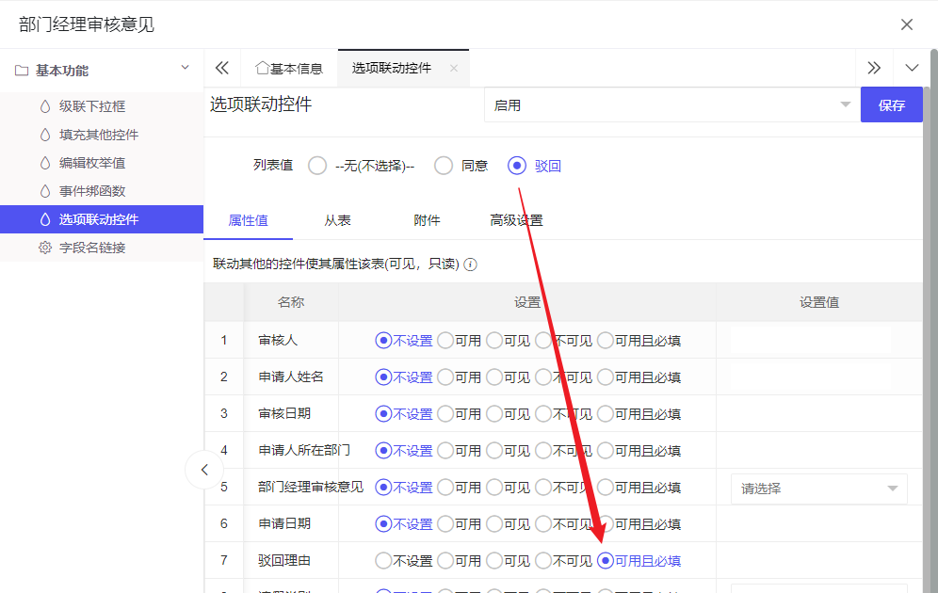This screenshot has height=593, width=938.
Task: Set 审核人 row to 可用且必填
Action: point(606,341)
